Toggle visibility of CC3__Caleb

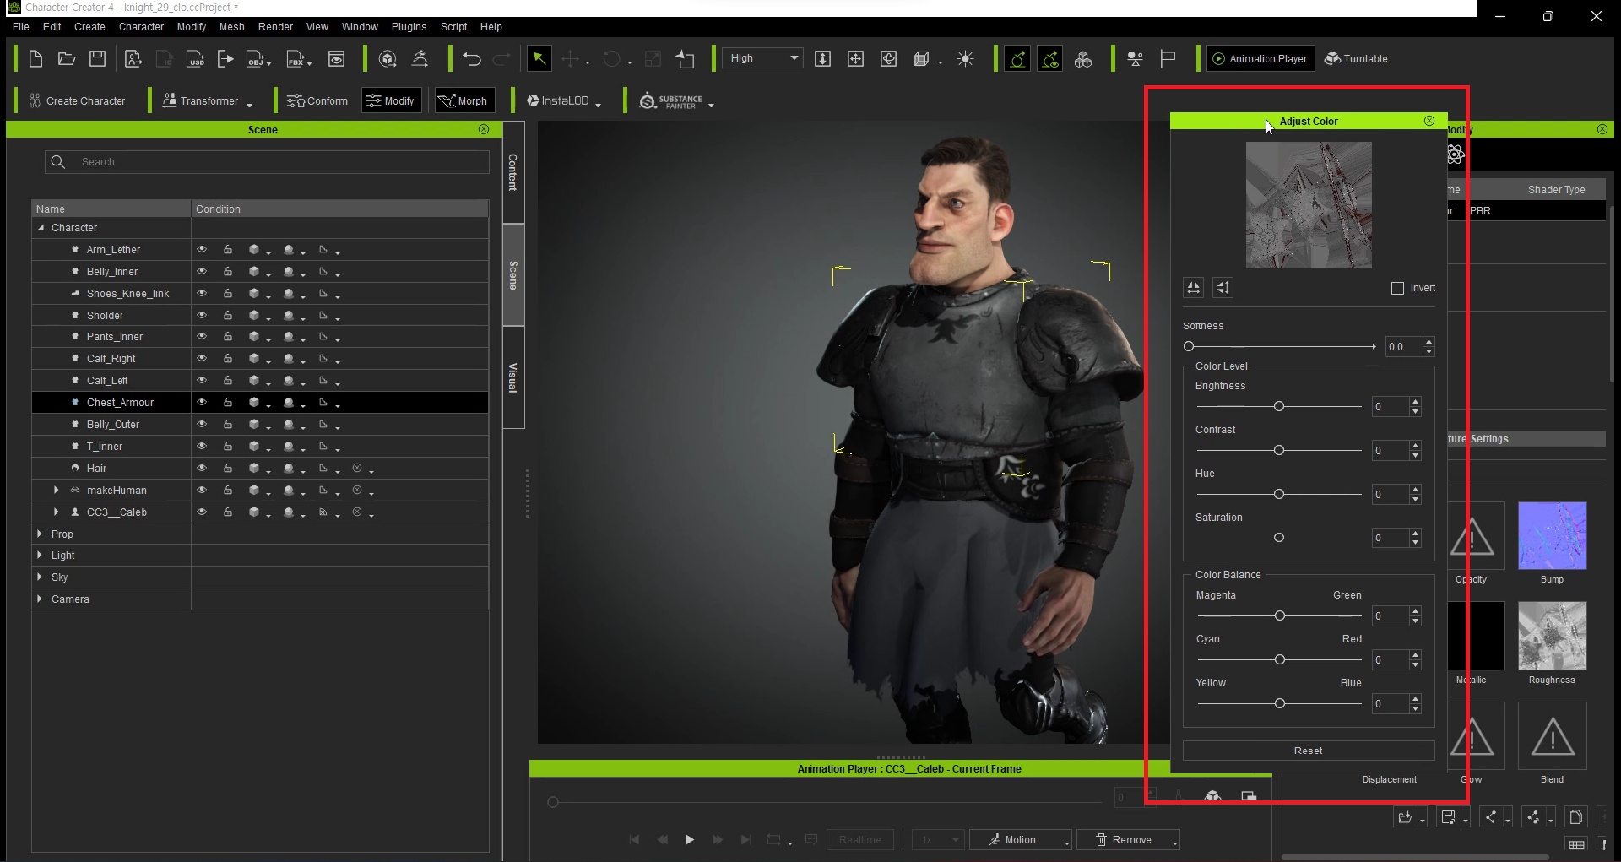(202, 512)
